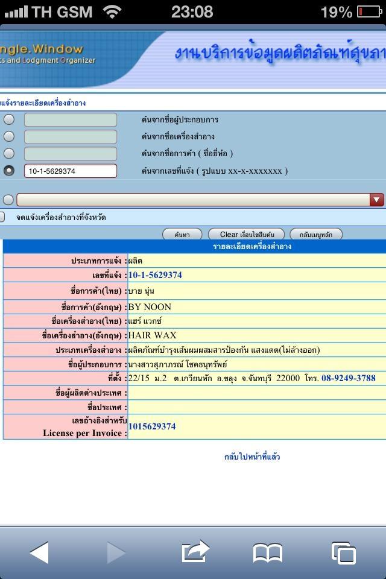Toggle checkbox จดแจ้งเครื่องสำอางที่จังหวัด
The image size is (386, 579).
[2, 217]
